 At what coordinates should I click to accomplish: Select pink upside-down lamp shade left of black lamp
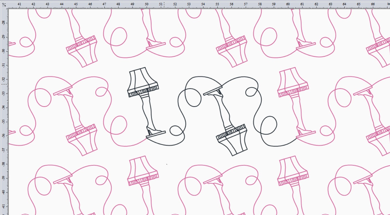pyautogui.click(x=82, y=140)
